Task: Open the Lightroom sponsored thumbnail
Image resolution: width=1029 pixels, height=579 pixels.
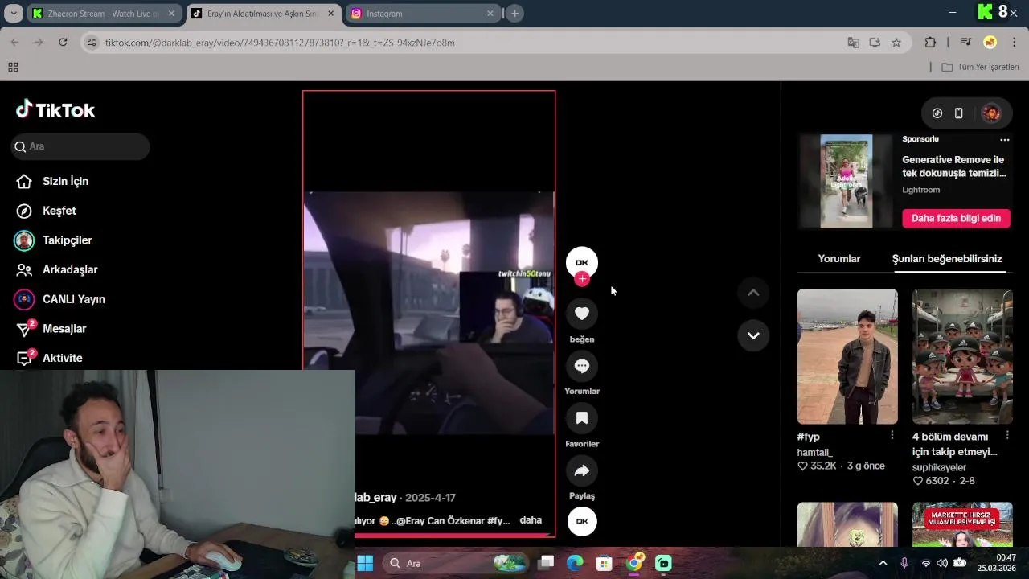Action: pos(846,181)
